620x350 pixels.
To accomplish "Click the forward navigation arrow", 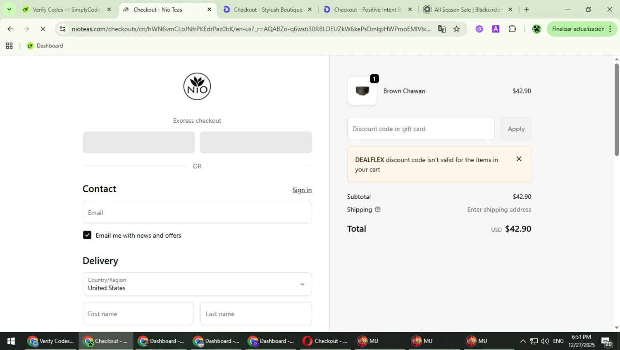I will 26,29.
